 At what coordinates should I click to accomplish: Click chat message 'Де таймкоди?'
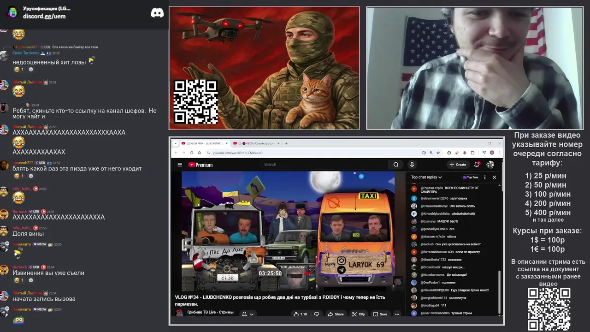click(x=457, y=275)
